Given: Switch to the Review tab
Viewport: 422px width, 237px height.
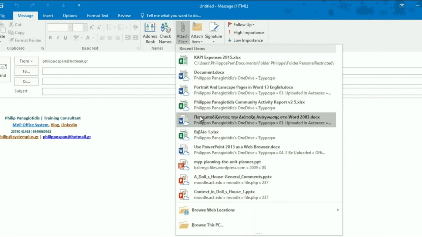Looking at the screenshot, I should pyautogui.click(x=124, y=15).
